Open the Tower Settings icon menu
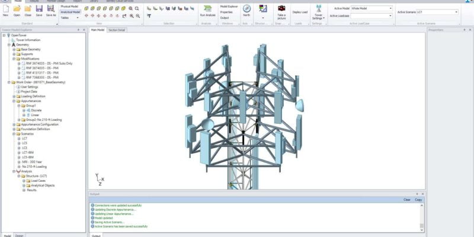The image size is (474, 237). point(318,11)
